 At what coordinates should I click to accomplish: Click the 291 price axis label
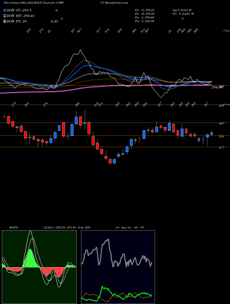(x=221, y=136)
